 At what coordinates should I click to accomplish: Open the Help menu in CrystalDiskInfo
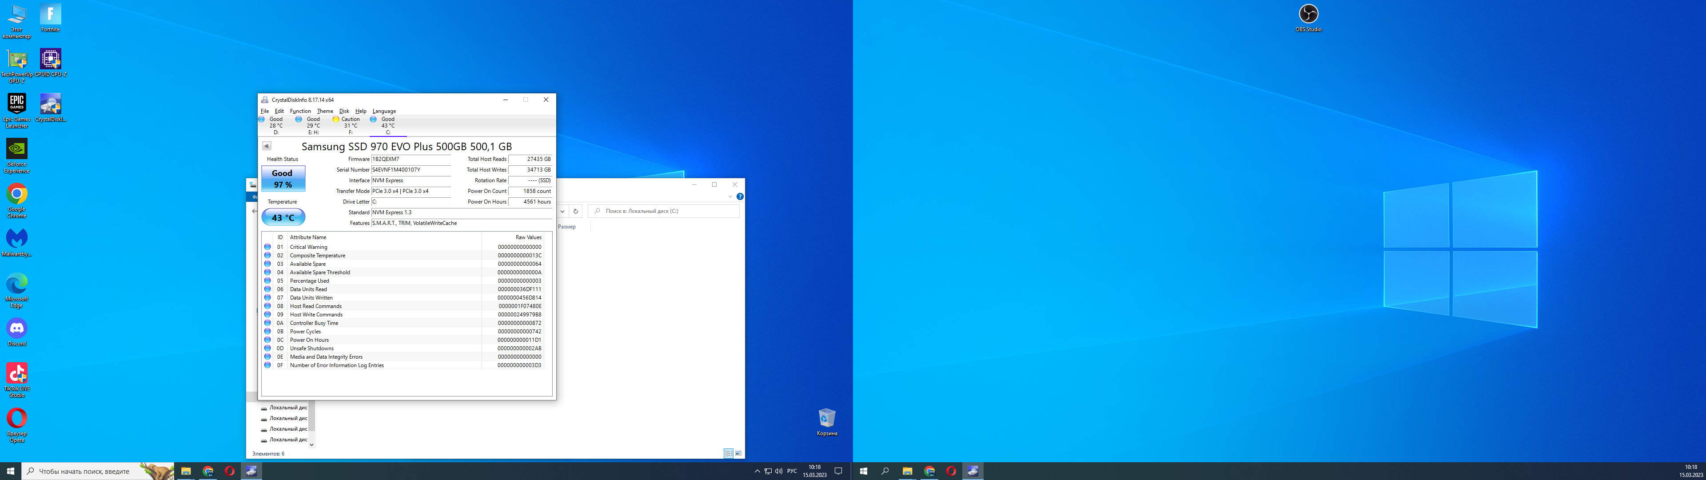click(361, 111)
